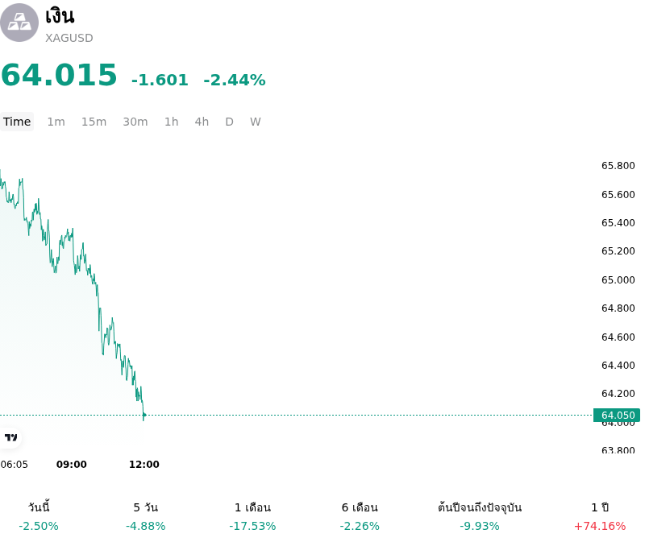Select the Time chart interval tab
645x542 pixels.
click(17, 122)
